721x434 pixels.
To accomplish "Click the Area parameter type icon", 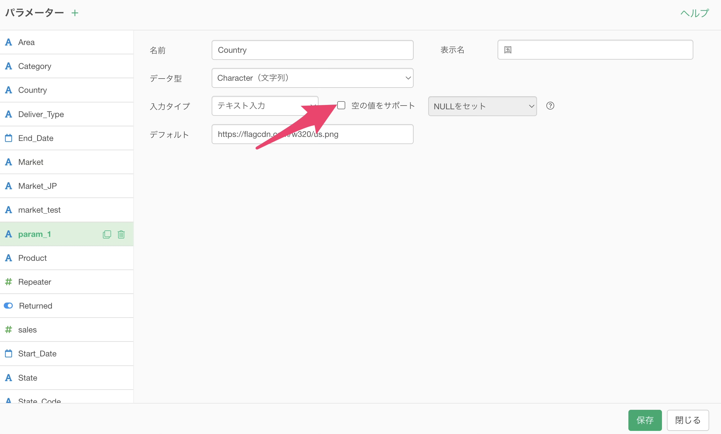I will [9, 42].
